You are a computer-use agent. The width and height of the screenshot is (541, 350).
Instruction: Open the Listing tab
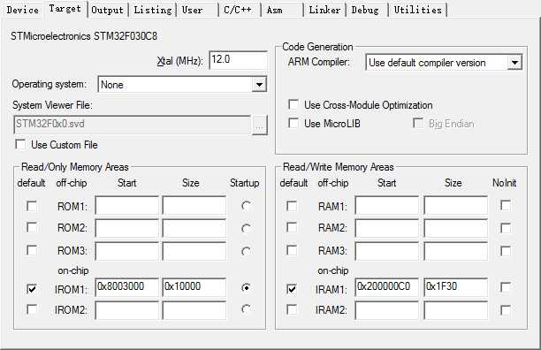coord(153,10)
